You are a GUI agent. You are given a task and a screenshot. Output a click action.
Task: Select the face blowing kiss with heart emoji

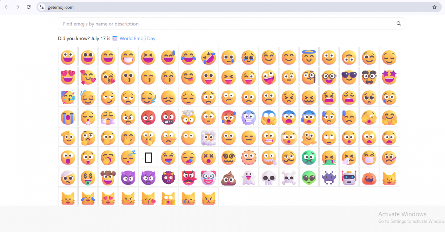point(108,77)
